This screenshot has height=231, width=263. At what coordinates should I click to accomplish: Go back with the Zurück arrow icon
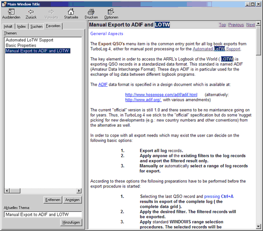coord(31,12)
